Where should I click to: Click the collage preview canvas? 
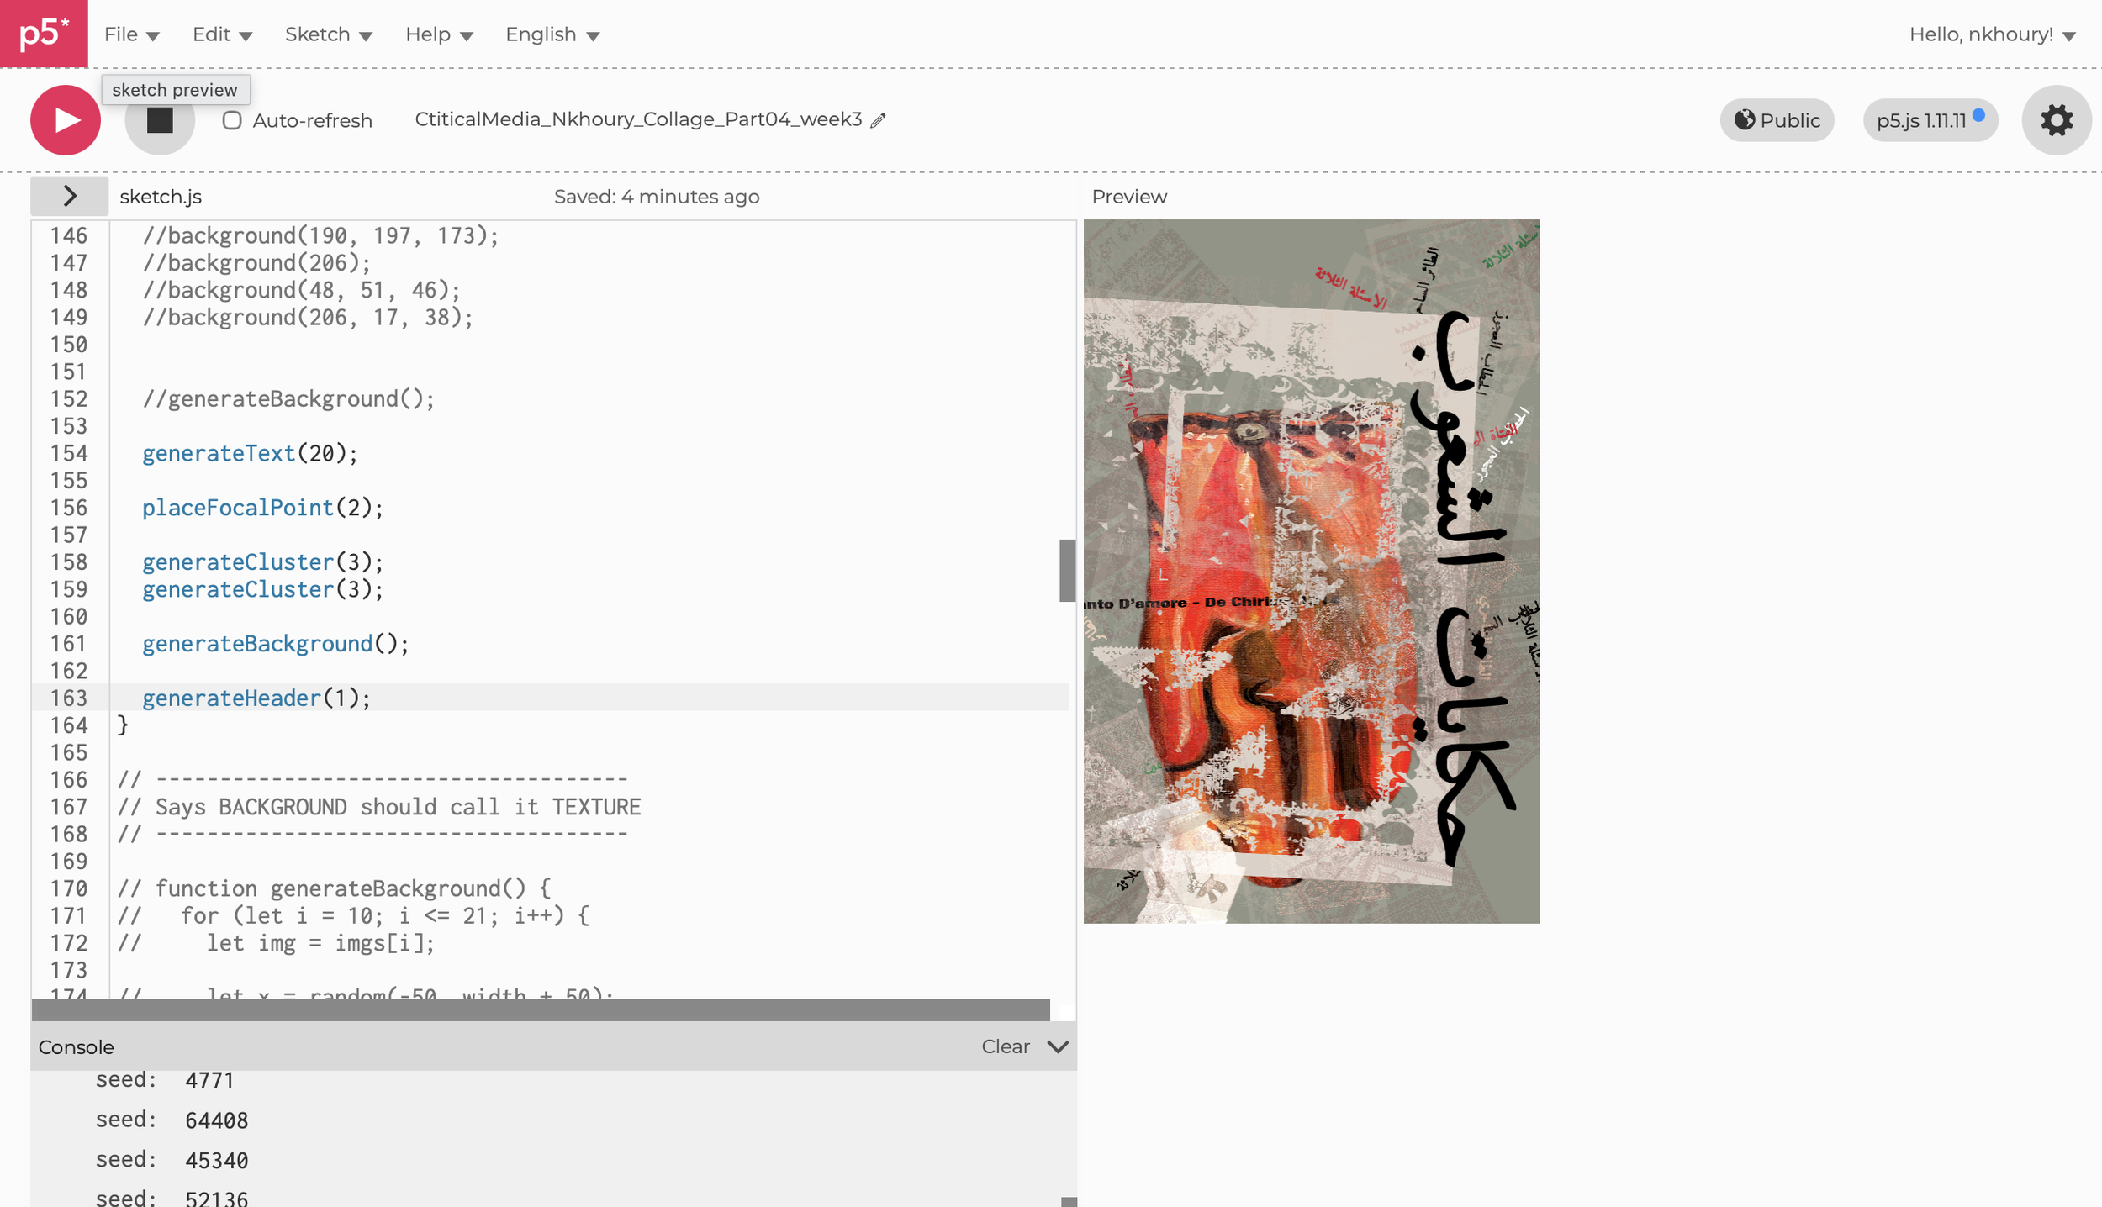pos(1311,572)
